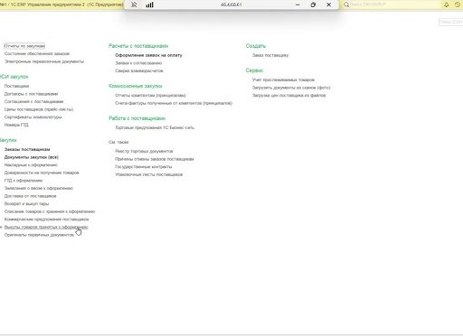Image resolution: width=463 pixels, height=336 pixels.
Task: Open Упаковочные листы поставщиков
Action: tap(149, 174)
